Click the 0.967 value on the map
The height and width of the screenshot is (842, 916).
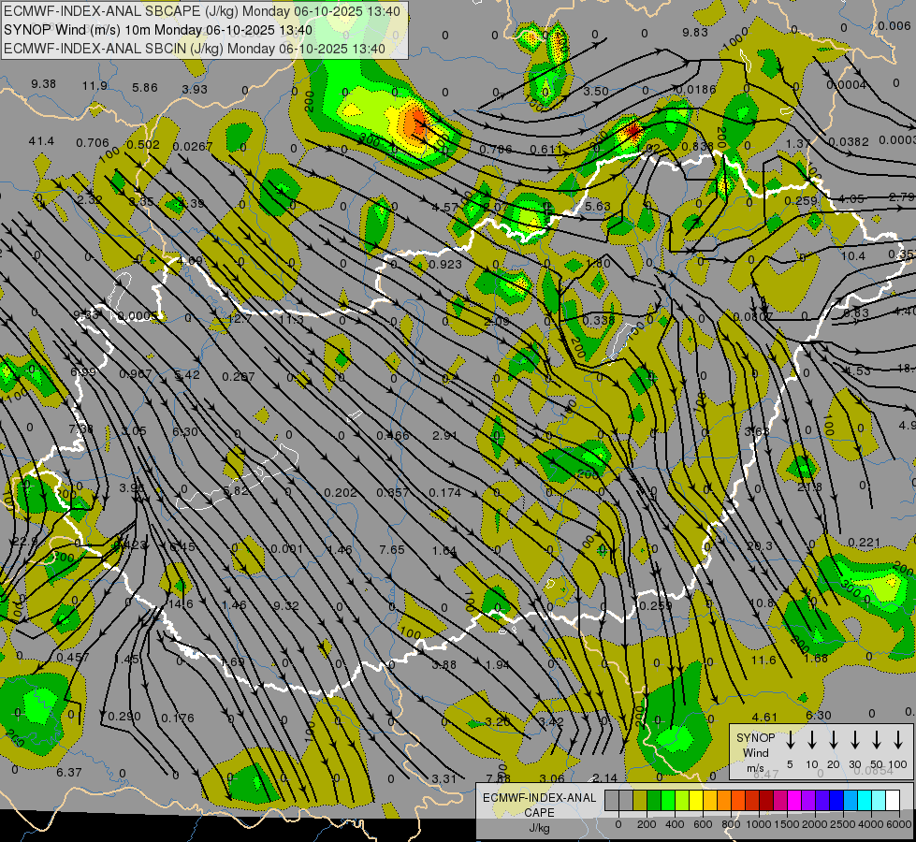(136, 374)
